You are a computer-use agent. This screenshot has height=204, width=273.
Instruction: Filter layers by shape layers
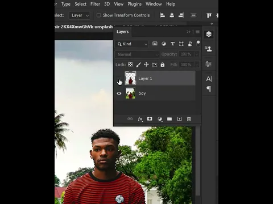[x=181, y=44]
